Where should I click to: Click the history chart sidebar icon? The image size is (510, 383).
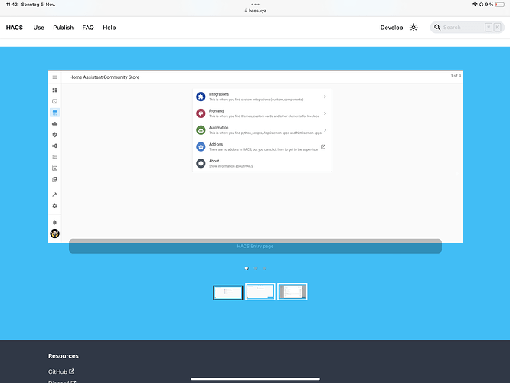(54, 169)
